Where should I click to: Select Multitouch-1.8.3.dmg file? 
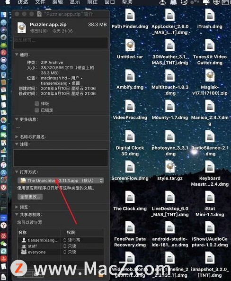click(170, 76)
